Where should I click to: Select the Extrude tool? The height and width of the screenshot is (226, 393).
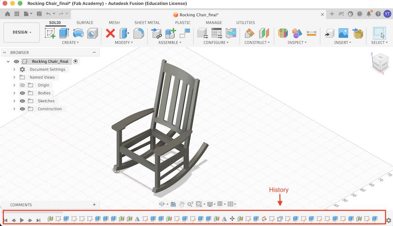click(x=64, y=33)
